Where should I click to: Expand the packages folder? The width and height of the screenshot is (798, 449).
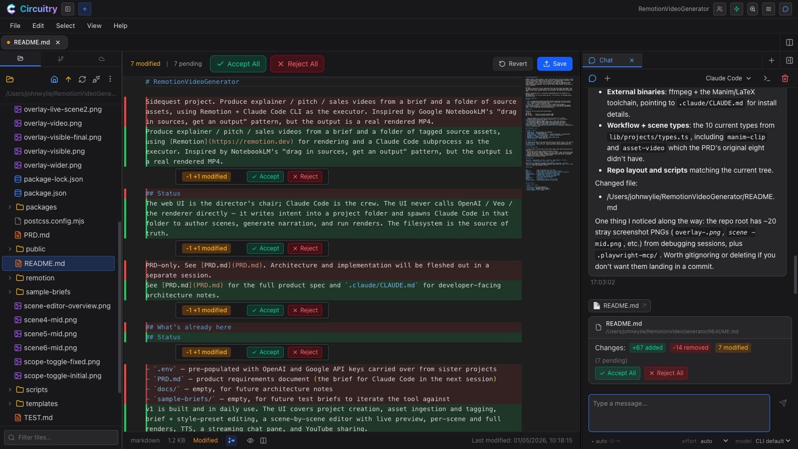[x=10, y=207]
